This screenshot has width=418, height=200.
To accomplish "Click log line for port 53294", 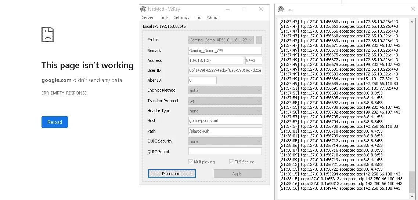I will tap(340, 174).
